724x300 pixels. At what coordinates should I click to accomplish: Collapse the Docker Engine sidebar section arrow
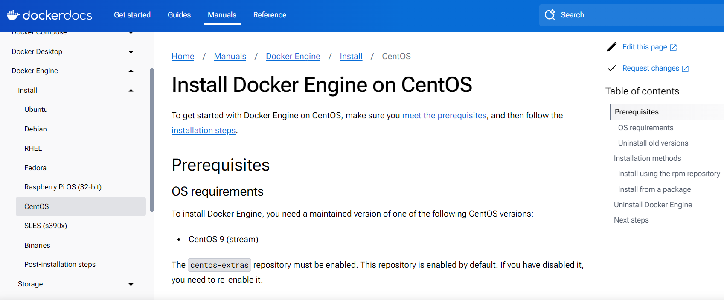(x=131, y=71)
